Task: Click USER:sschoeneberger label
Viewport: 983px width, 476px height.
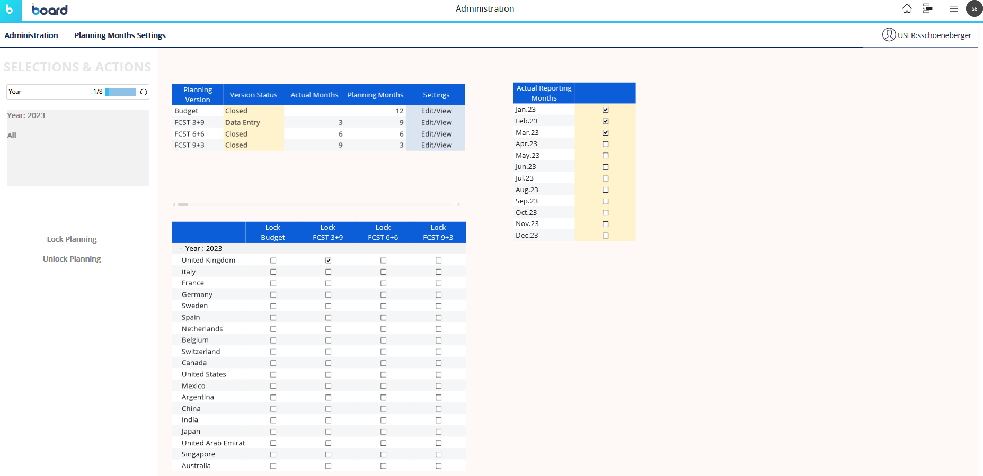Action: point(934,35)
